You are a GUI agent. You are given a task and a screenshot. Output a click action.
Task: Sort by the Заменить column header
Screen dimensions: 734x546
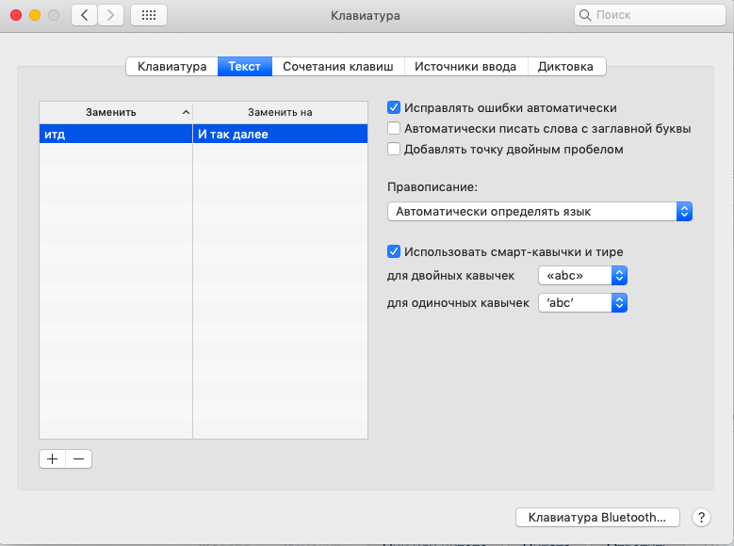click(115, 112)
